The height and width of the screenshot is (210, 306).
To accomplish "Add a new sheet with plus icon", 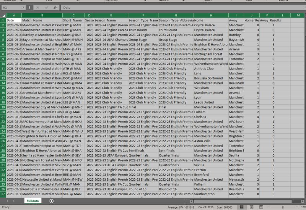I will [x=52, y=201].
